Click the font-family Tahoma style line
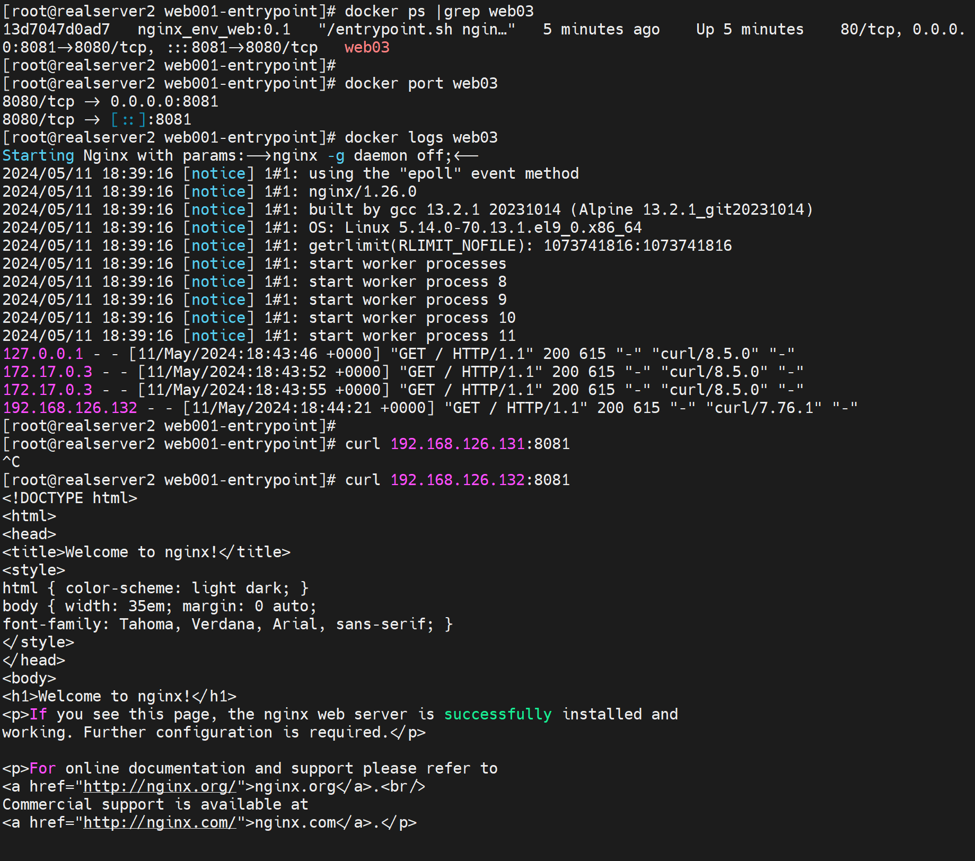Viewport: 975px width, 861px height. pyautogui.click(x=227, y=624)
